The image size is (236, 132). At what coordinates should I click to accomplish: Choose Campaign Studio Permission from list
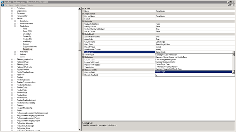pyautogui.click(x=166, y=55)
